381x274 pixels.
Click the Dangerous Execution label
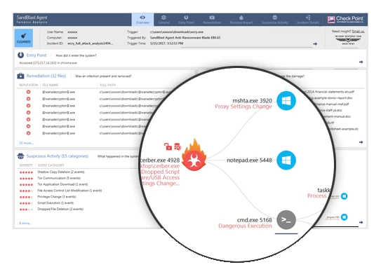(x=245, y=226)
